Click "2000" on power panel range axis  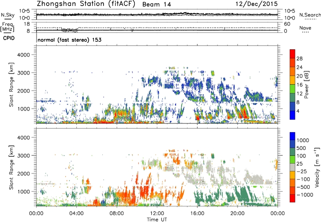point(23,91)
